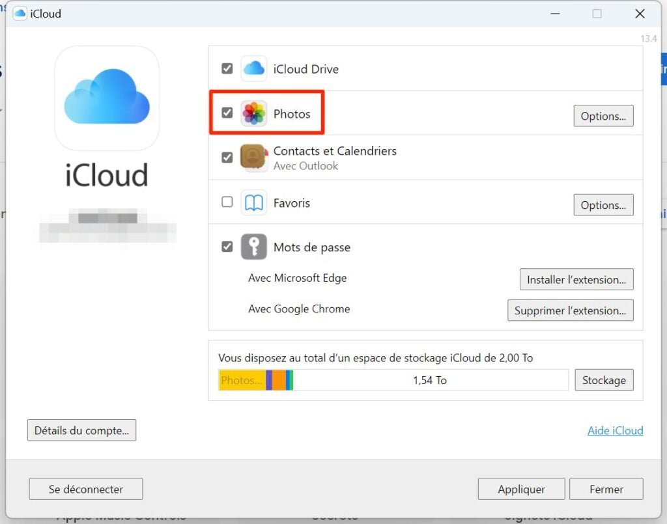Viewport: 667px width, 524px height.
Task: Click the iCloud Drive label
Action: point(306,69)
